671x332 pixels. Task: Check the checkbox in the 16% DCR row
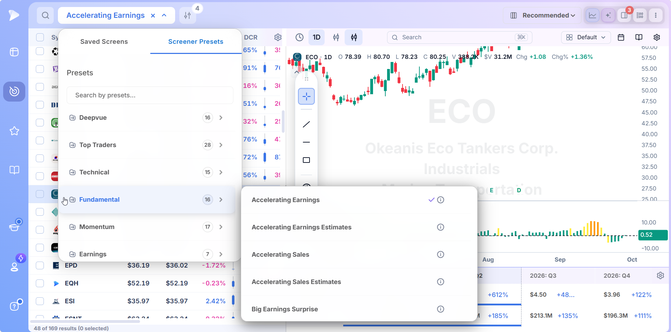coord(40,87)
